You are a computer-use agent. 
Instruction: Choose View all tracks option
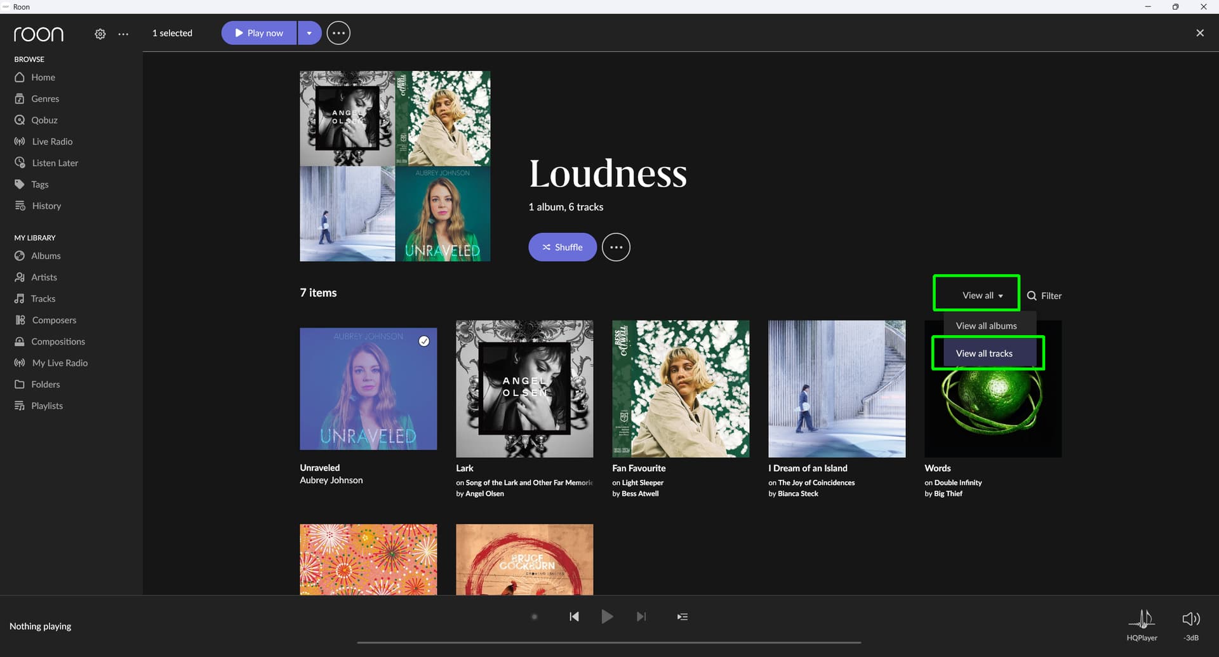point(984,354)
